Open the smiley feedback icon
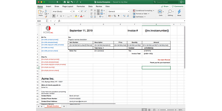222x111 pixels. pos(181,2)
